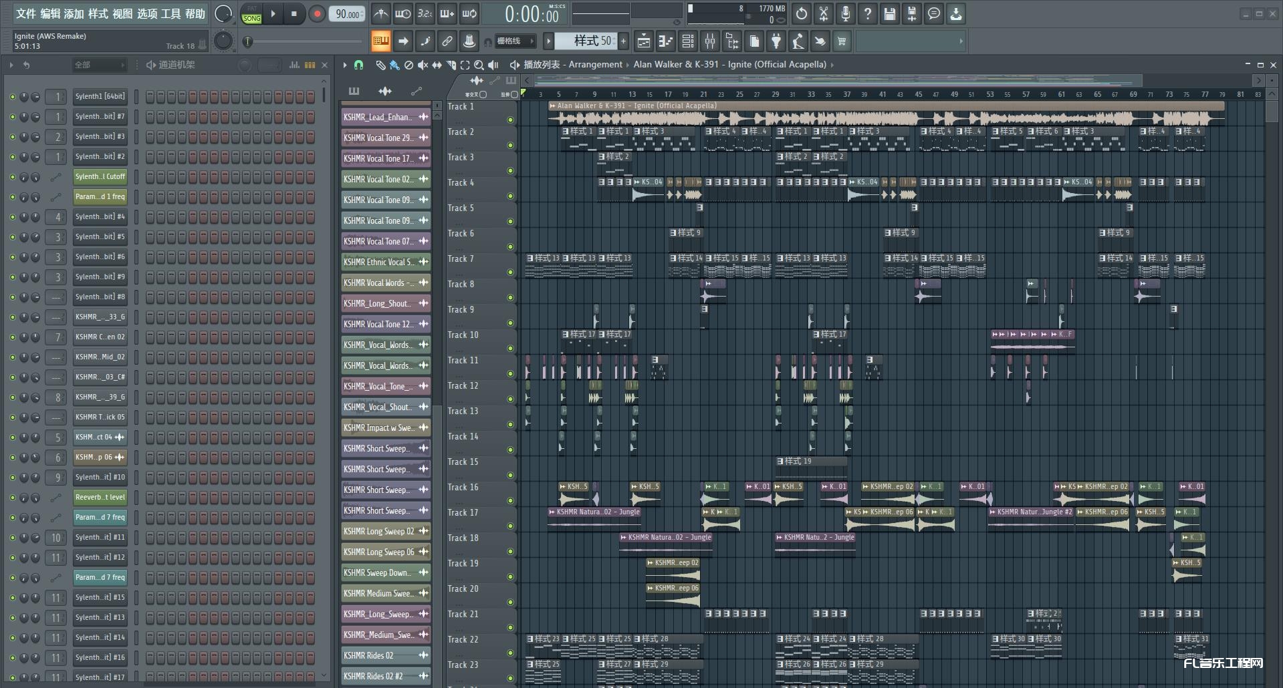
Task: Enable auto-scroll arrow icon
Action: click(403, 41)
